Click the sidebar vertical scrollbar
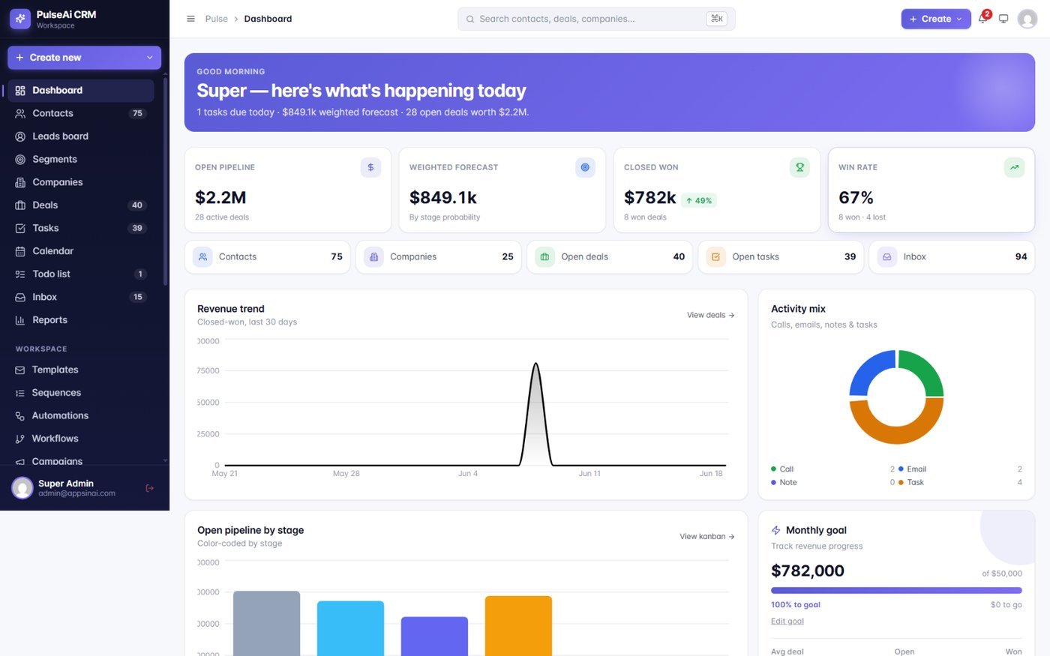1050x656 pixels. pyautogui.click(x=165, y=180)
